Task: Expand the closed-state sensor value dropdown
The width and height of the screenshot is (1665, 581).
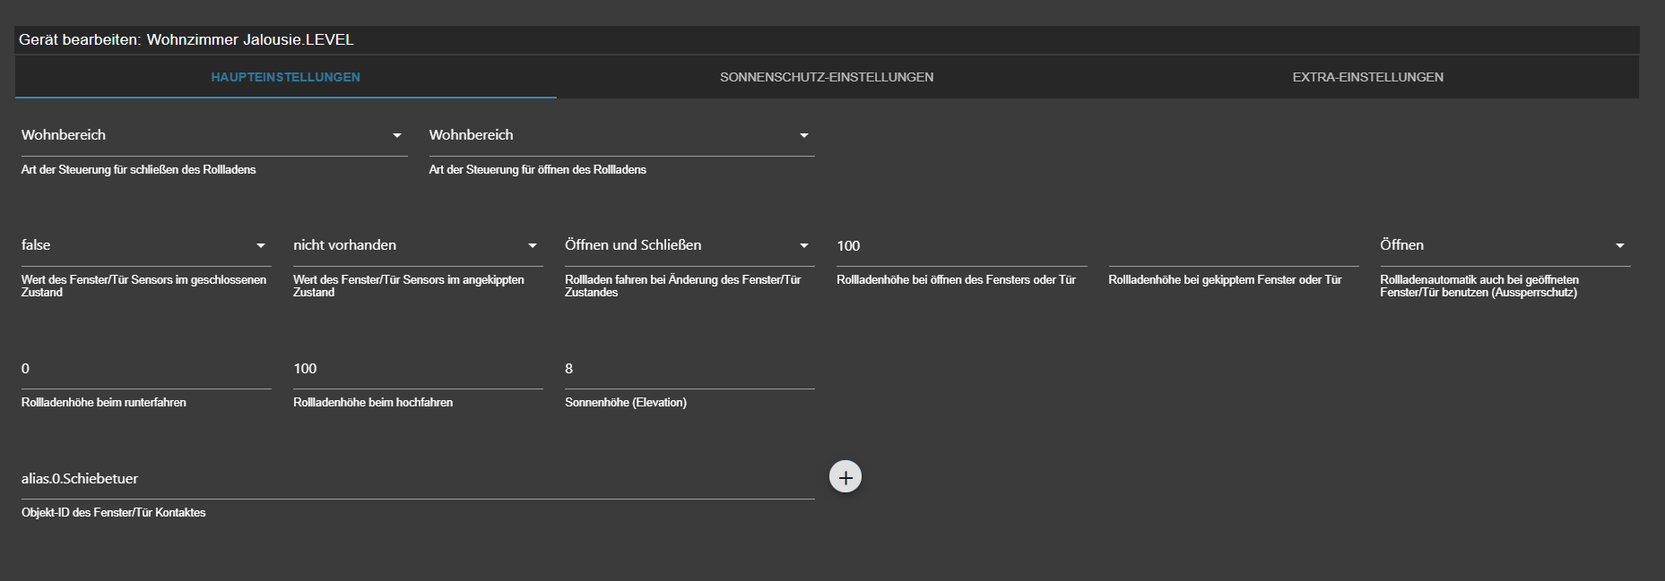Action: (x=143, y=245)
